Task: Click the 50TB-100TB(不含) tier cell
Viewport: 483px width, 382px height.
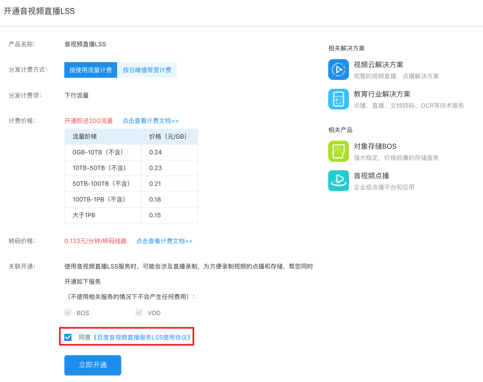Action: click(103, 184)
